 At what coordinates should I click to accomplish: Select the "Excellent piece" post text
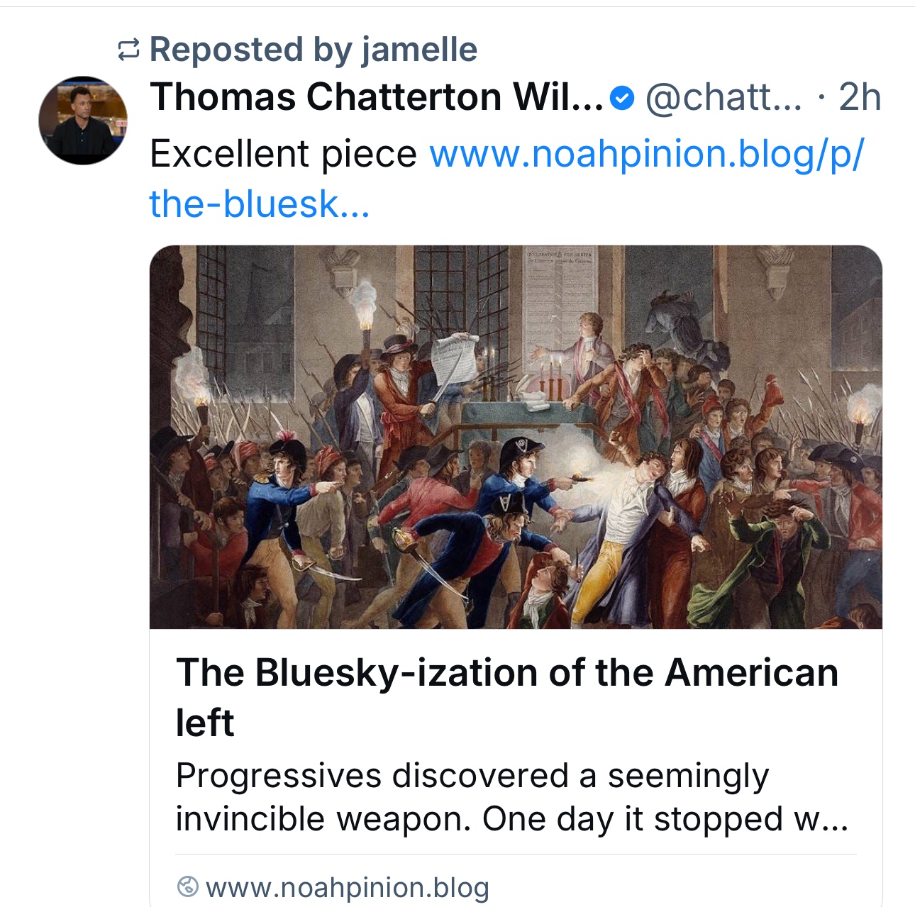click(284, 154)
